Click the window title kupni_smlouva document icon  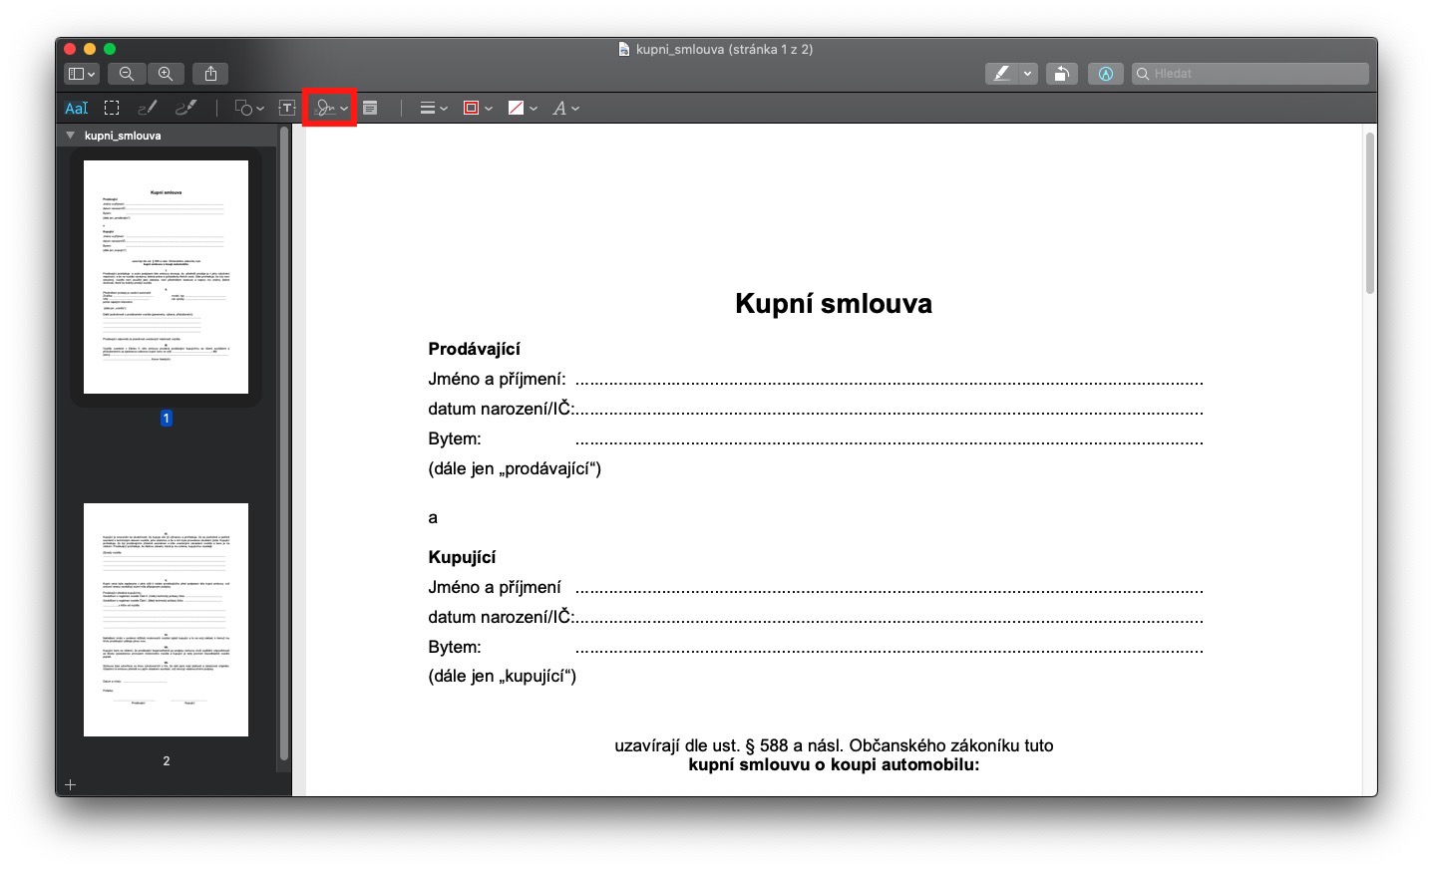pos(624,49)
